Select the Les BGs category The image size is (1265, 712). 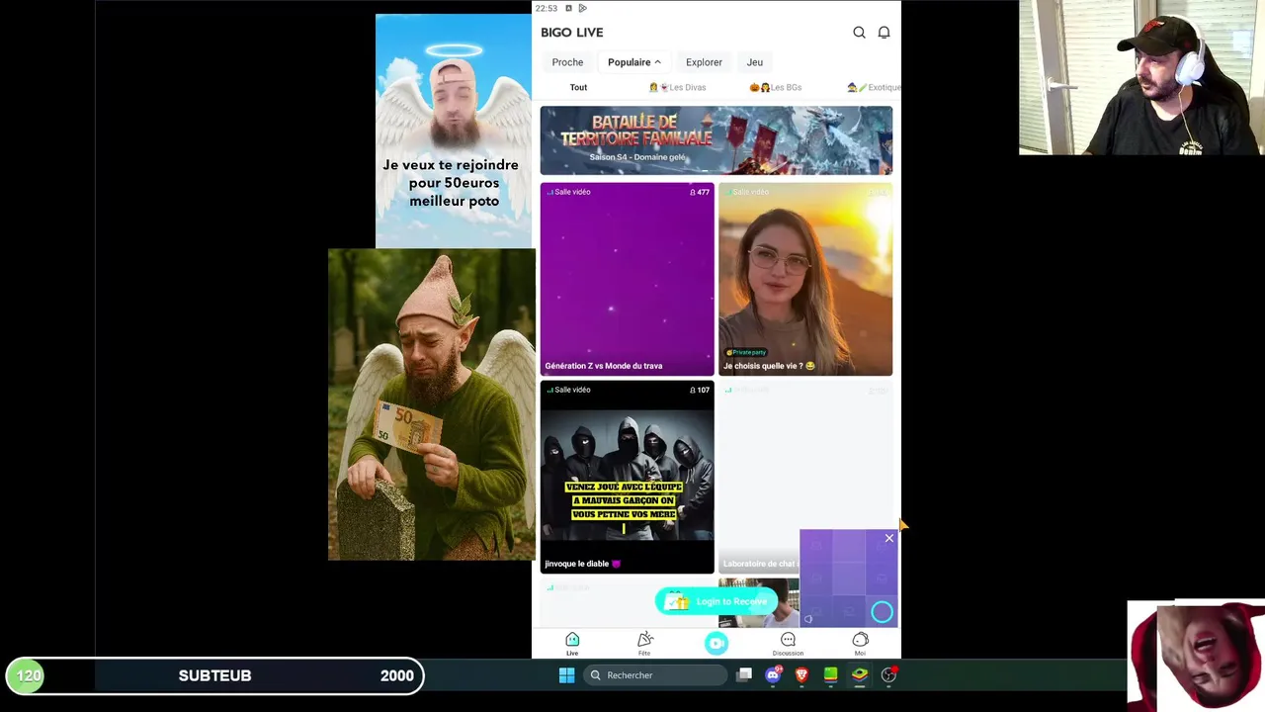coord(775,87)
